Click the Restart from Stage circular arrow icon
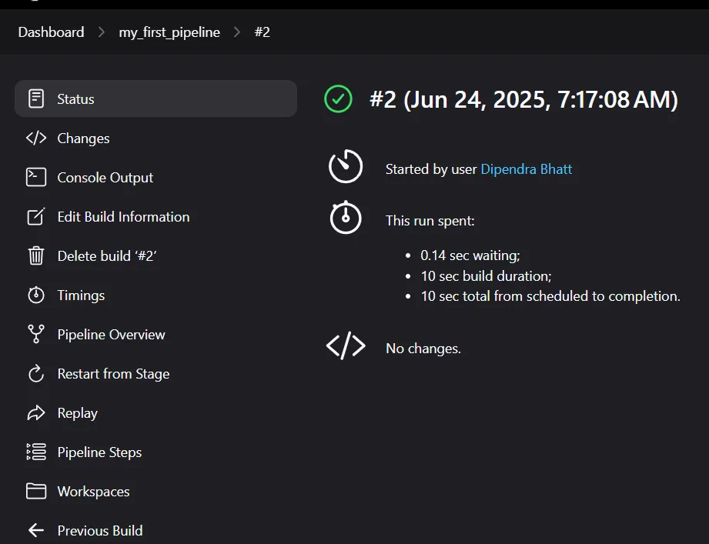 tap(36, 374)
